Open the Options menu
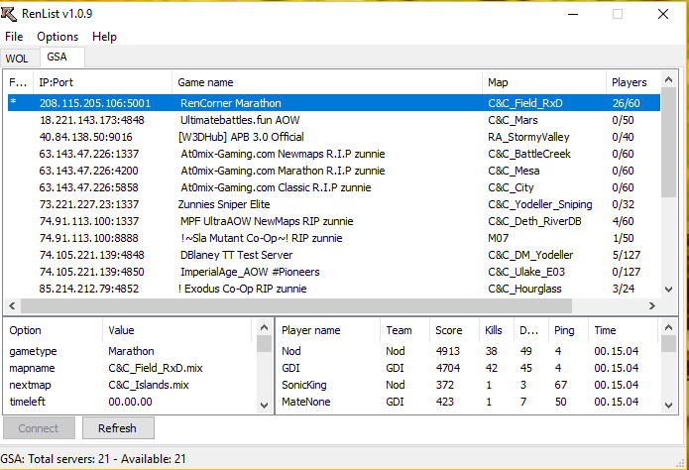The image size is (689, 470). [57, 37]
